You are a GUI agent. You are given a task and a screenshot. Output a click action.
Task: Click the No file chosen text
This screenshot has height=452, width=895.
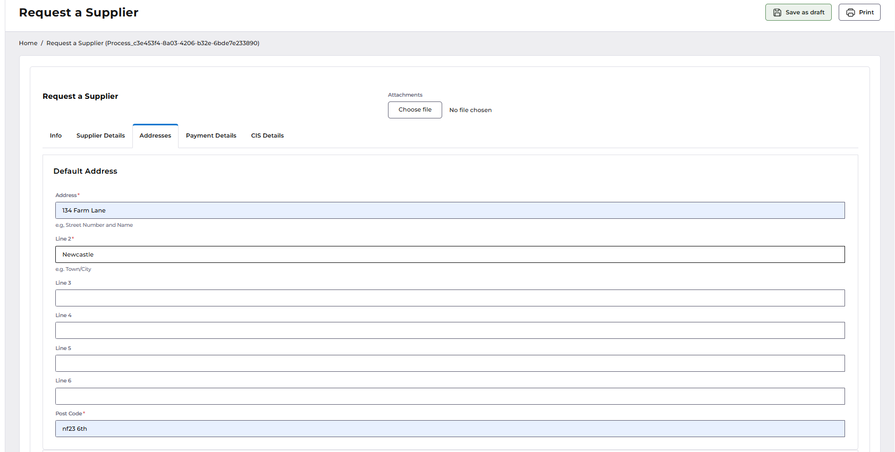470,110
